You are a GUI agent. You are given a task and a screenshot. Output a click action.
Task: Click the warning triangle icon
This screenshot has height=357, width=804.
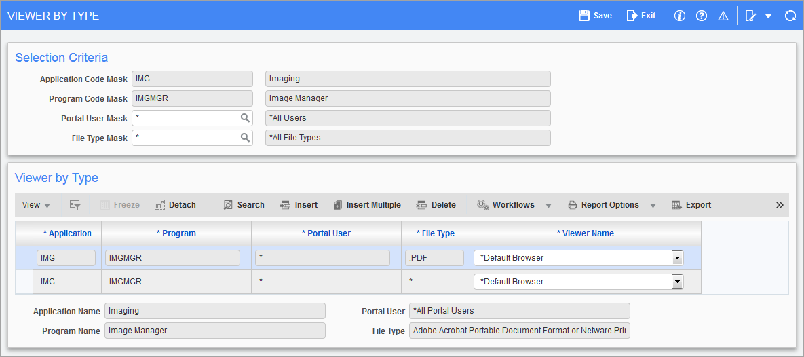723,16
